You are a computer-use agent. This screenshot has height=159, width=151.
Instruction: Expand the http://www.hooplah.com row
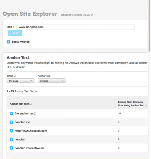tap(11, 131)
